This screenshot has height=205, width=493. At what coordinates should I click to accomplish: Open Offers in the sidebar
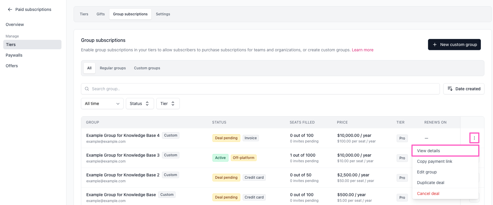click(x=12, y=66)
